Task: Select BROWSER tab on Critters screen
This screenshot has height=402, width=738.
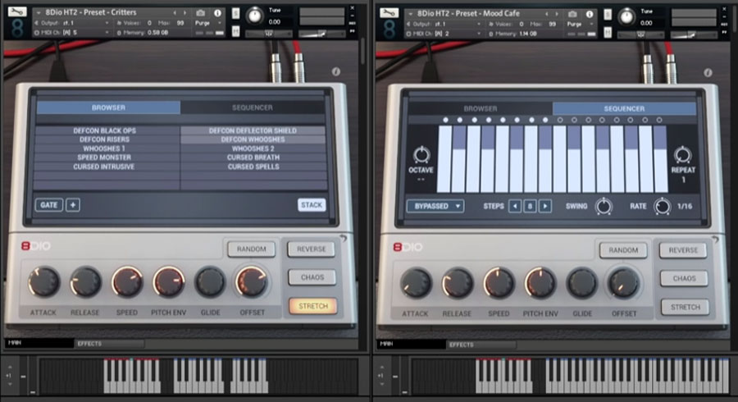Action: (x=108, y=107)
